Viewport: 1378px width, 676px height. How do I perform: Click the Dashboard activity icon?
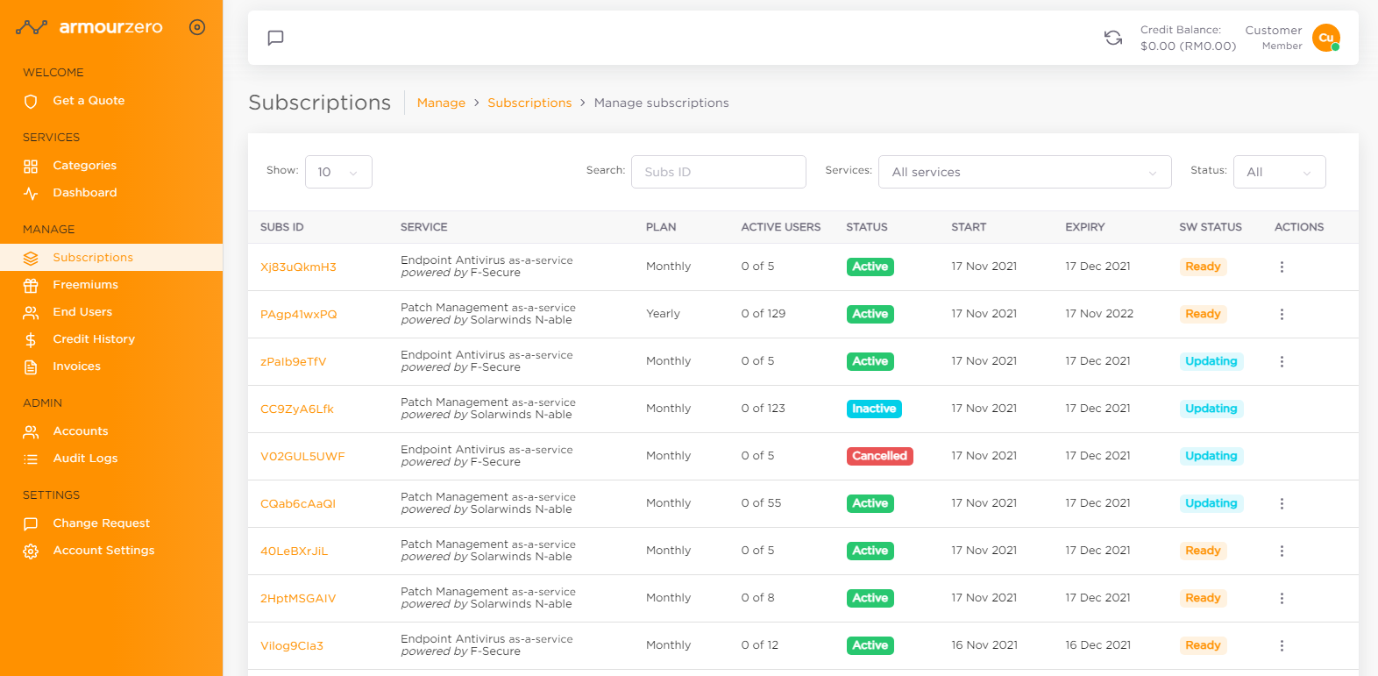[x=31, y=193]
